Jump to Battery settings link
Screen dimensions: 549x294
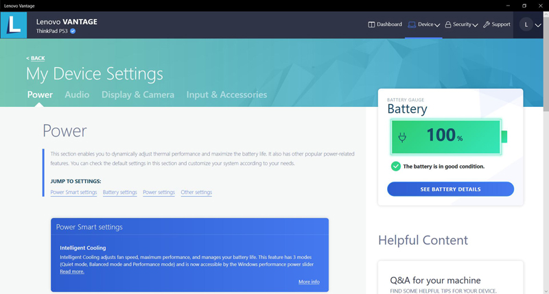tap(119, 193)
